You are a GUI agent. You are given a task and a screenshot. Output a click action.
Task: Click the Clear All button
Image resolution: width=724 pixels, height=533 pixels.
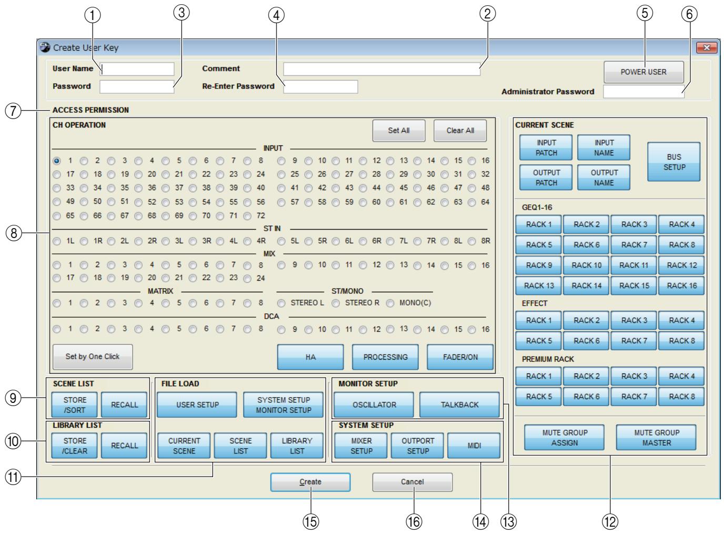click(460, 131)
